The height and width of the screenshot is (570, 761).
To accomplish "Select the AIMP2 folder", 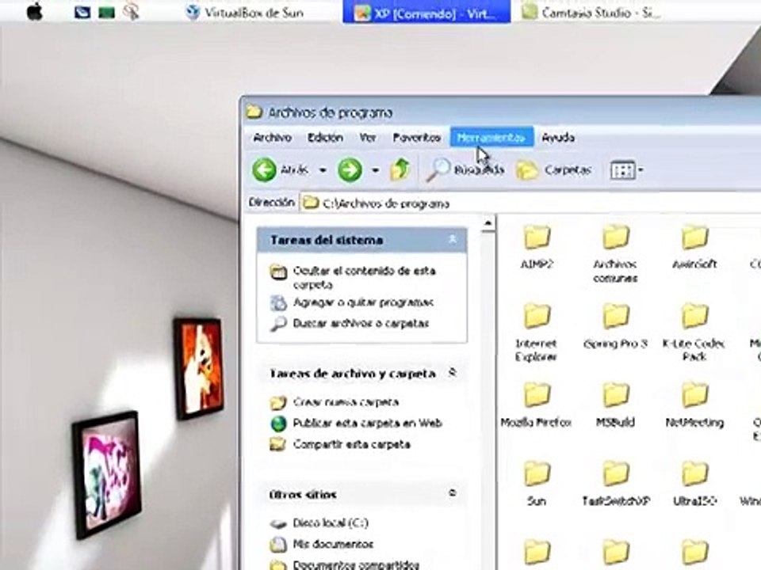I will 537,247.
